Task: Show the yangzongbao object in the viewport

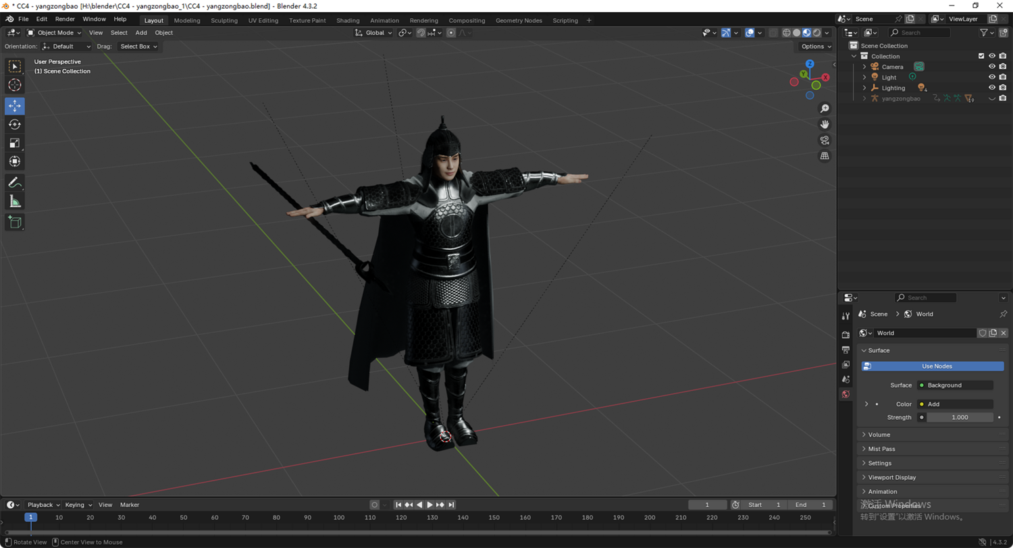Action: [x=992, y=99]
